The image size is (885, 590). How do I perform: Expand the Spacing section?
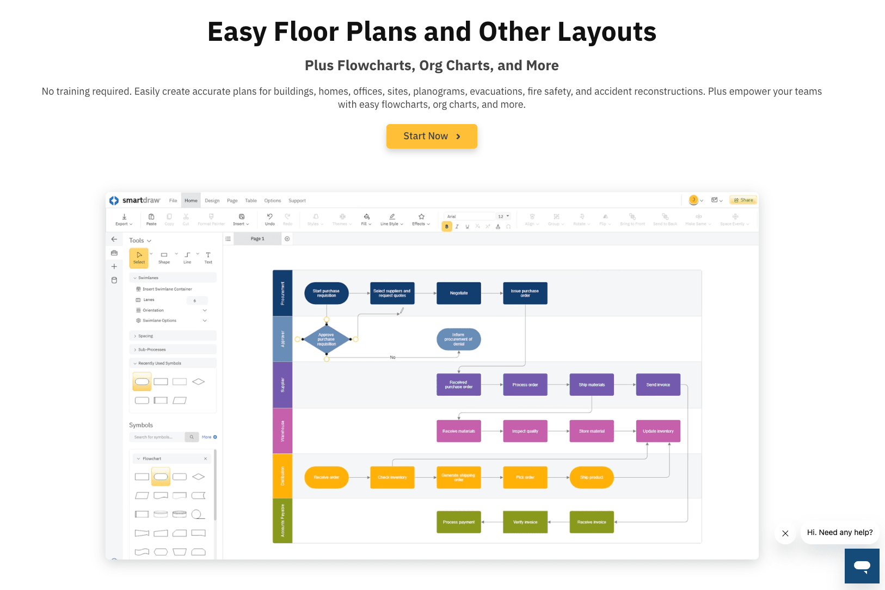(173, 336)
